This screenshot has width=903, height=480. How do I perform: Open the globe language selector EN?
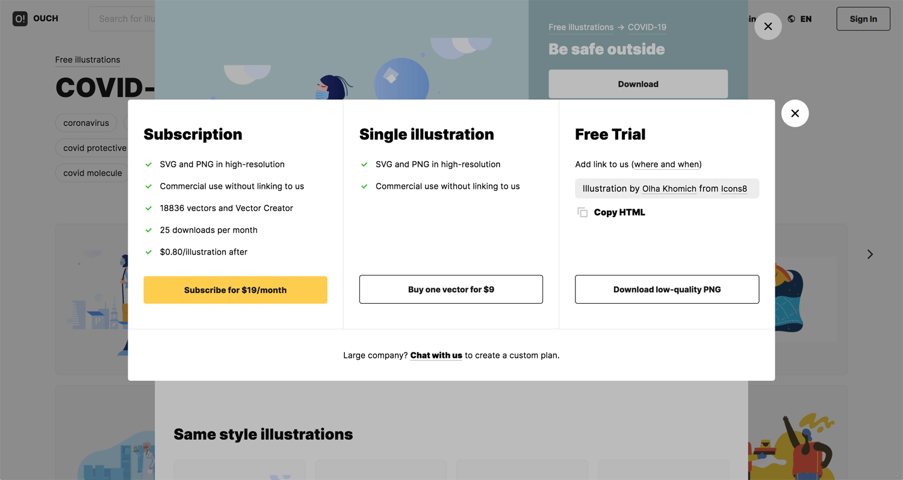[799, 19]
